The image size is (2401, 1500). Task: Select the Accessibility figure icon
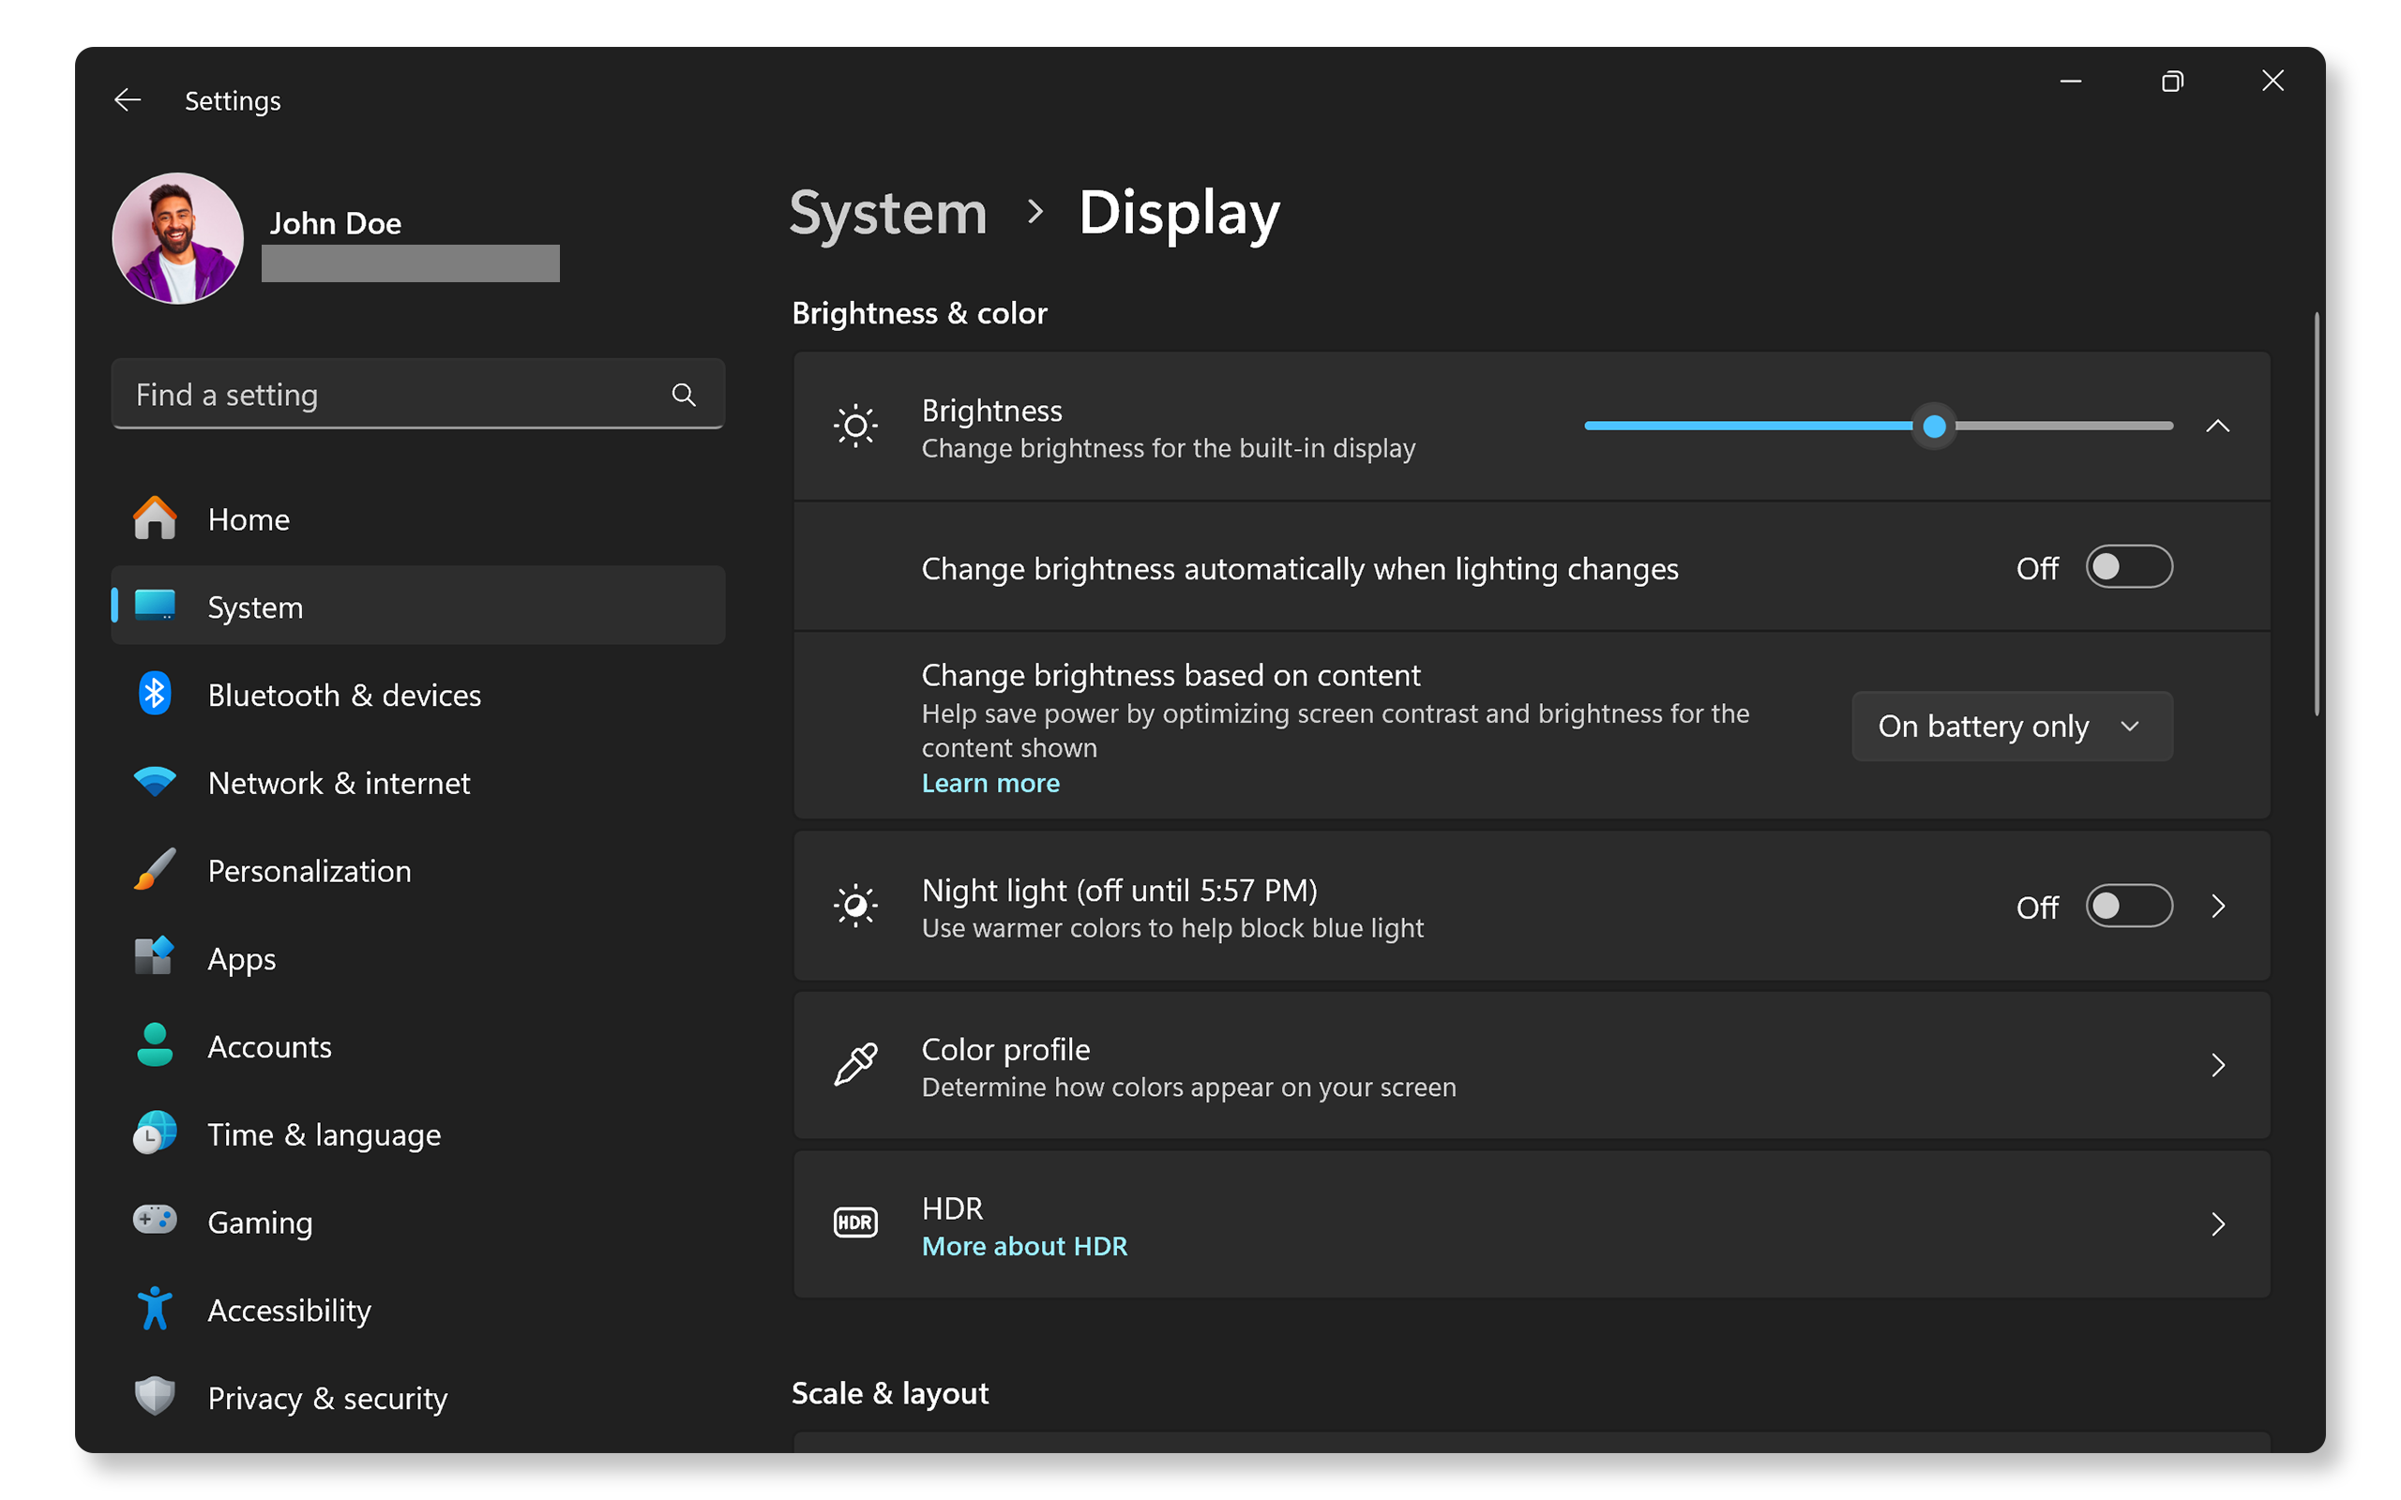(x=153, y=1309)
